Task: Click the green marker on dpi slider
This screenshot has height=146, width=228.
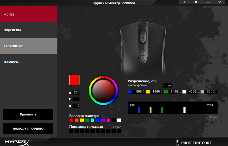Action: pyautogui.click(x=162, y=110)
